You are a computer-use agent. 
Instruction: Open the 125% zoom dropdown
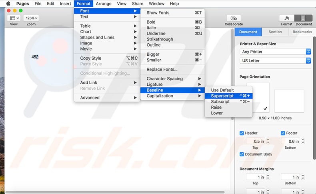31,18
